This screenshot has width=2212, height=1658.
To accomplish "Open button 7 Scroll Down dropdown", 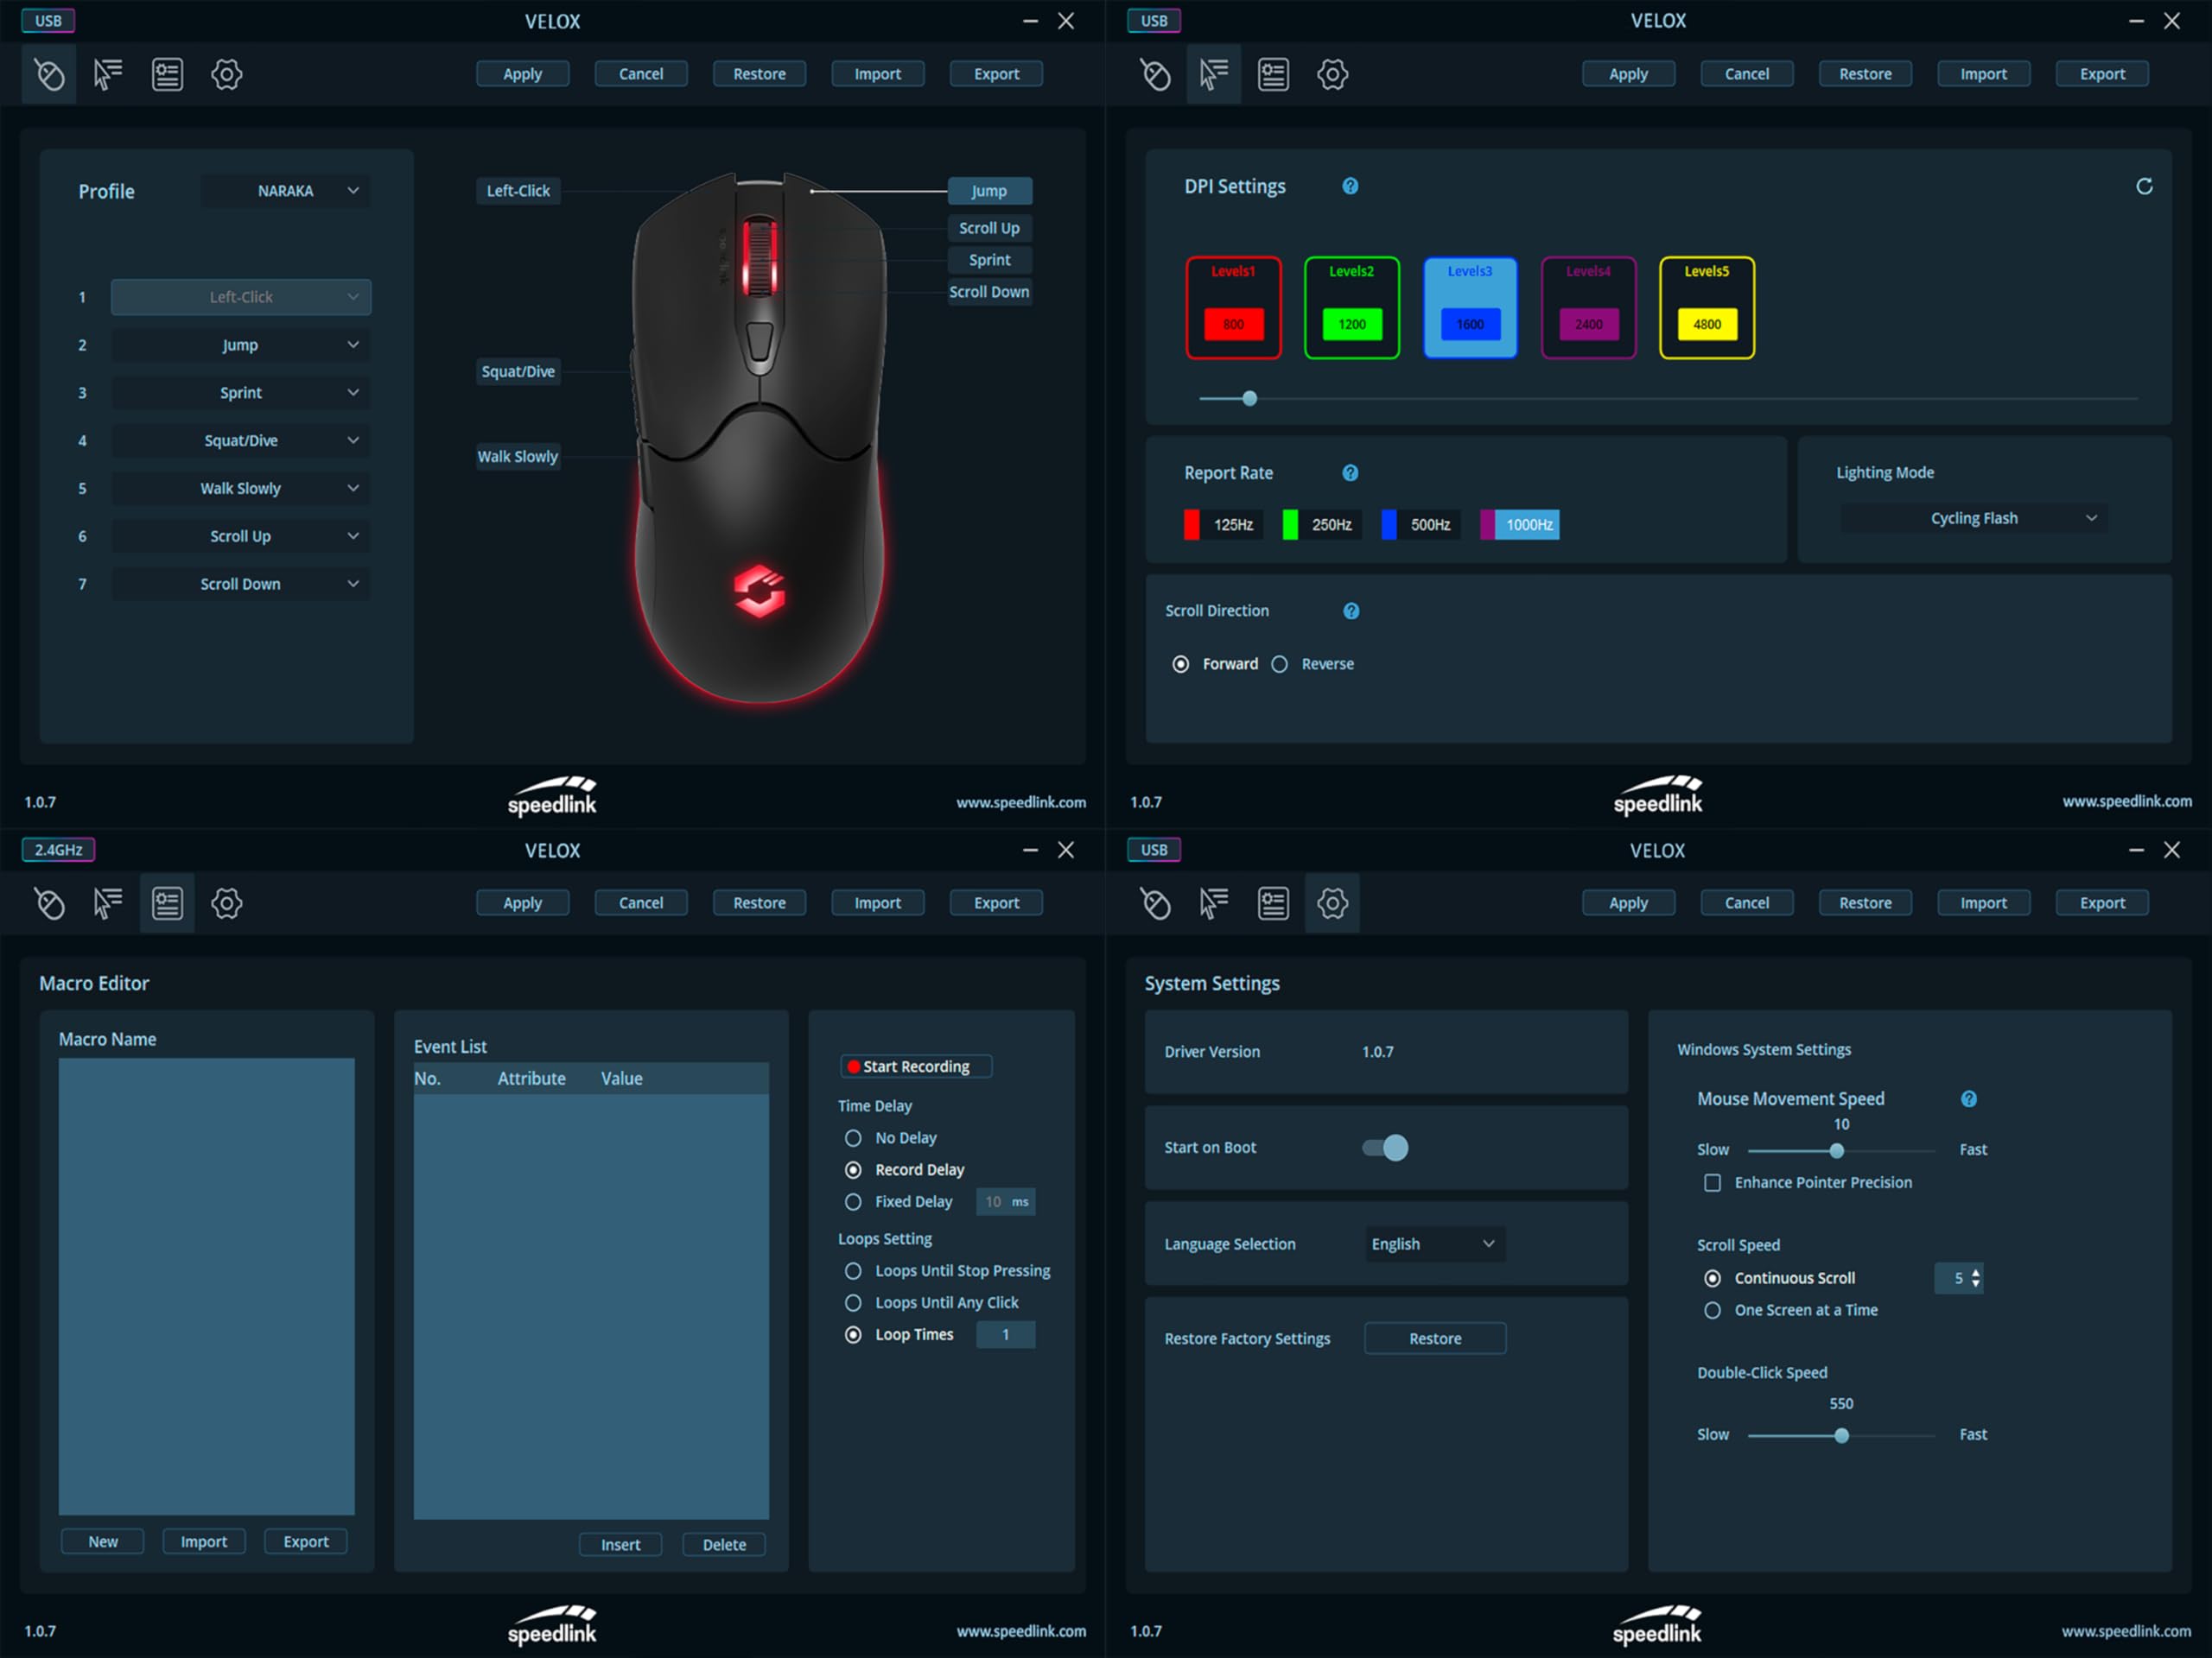I will 241,585.
